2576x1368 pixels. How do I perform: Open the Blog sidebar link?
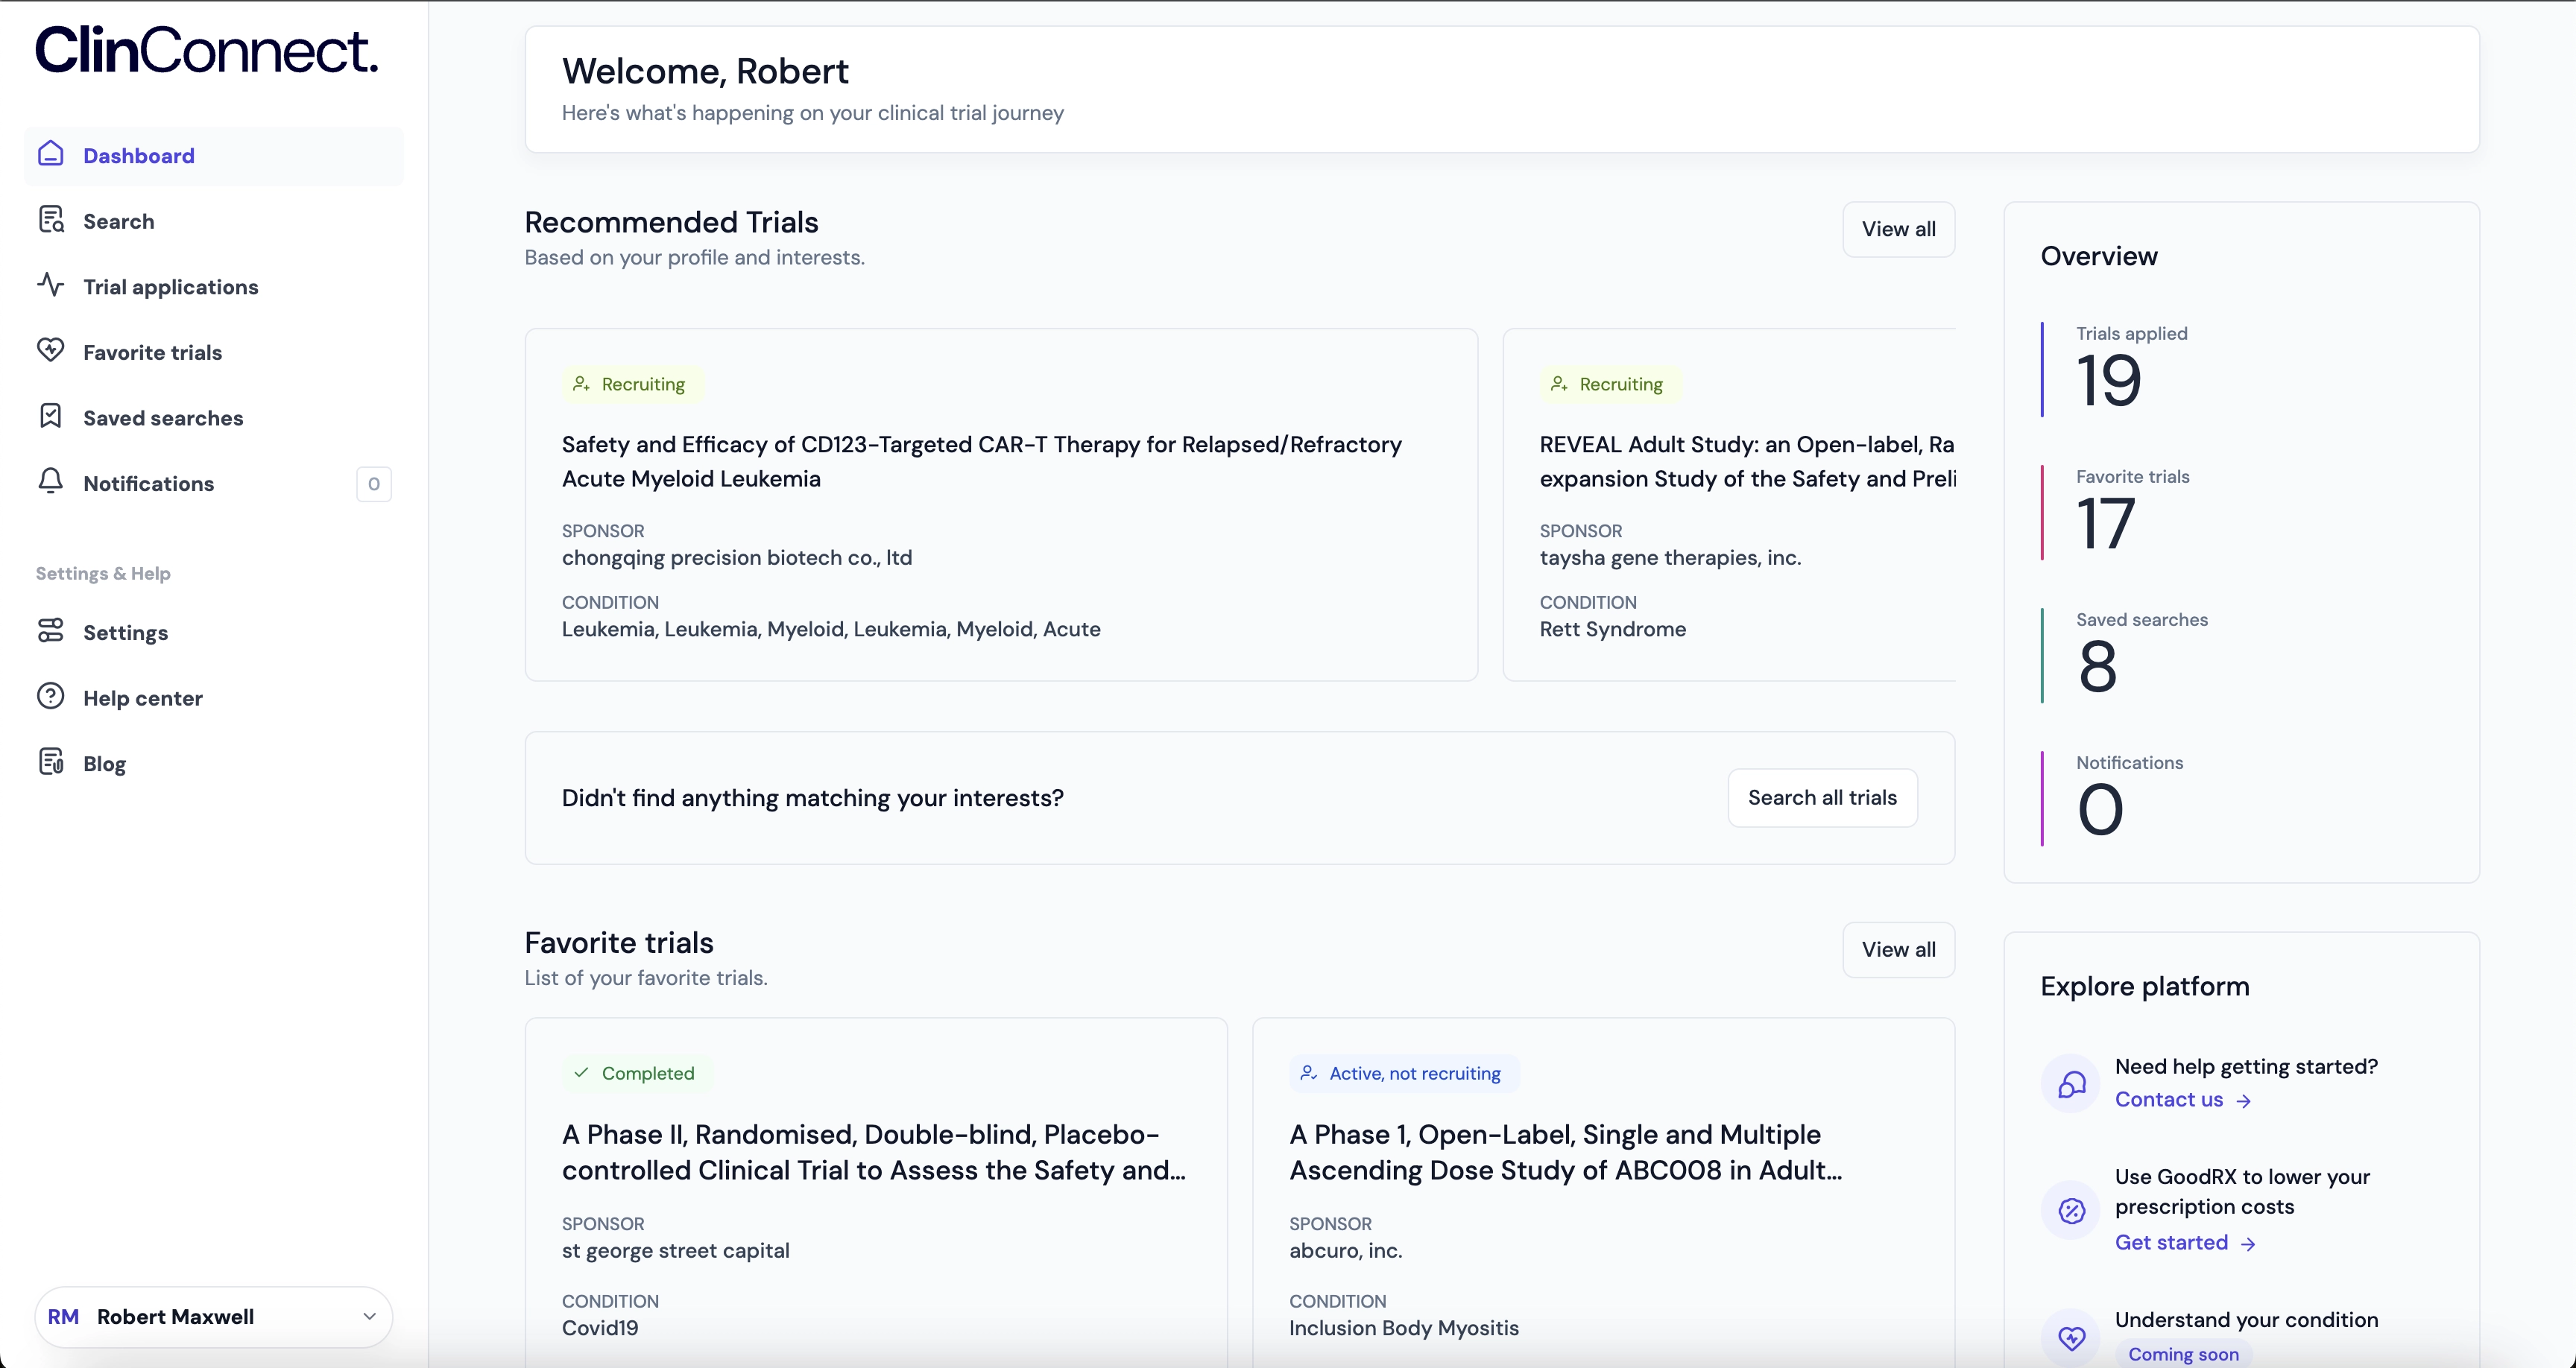[214, 763]
